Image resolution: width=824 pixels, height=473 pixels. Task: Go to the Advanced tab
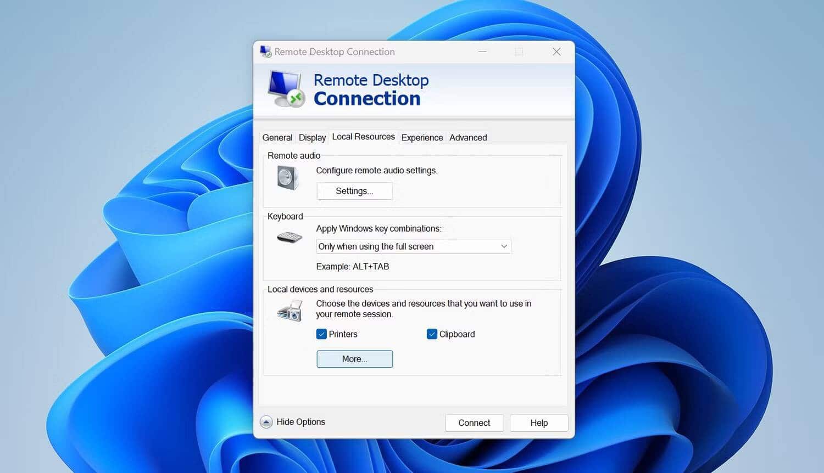pos(467,137)
